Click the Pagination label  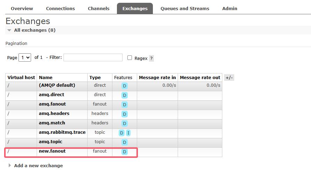tap(16, 43)
